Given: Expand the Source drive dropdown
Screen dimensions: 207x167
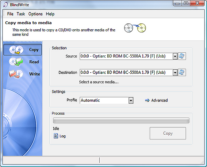Looking at the screenshot, I should (175, 56).
